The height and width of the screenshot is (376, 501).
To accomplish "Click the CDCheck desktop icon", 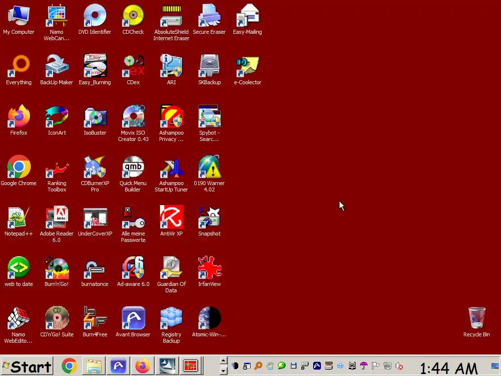I will [133, 19].
